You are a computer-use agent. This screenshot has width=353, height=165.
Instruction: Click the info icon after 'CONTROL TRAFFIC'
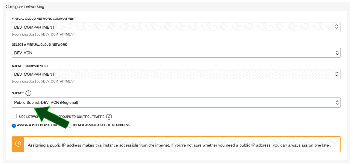(x=109, y=117)
